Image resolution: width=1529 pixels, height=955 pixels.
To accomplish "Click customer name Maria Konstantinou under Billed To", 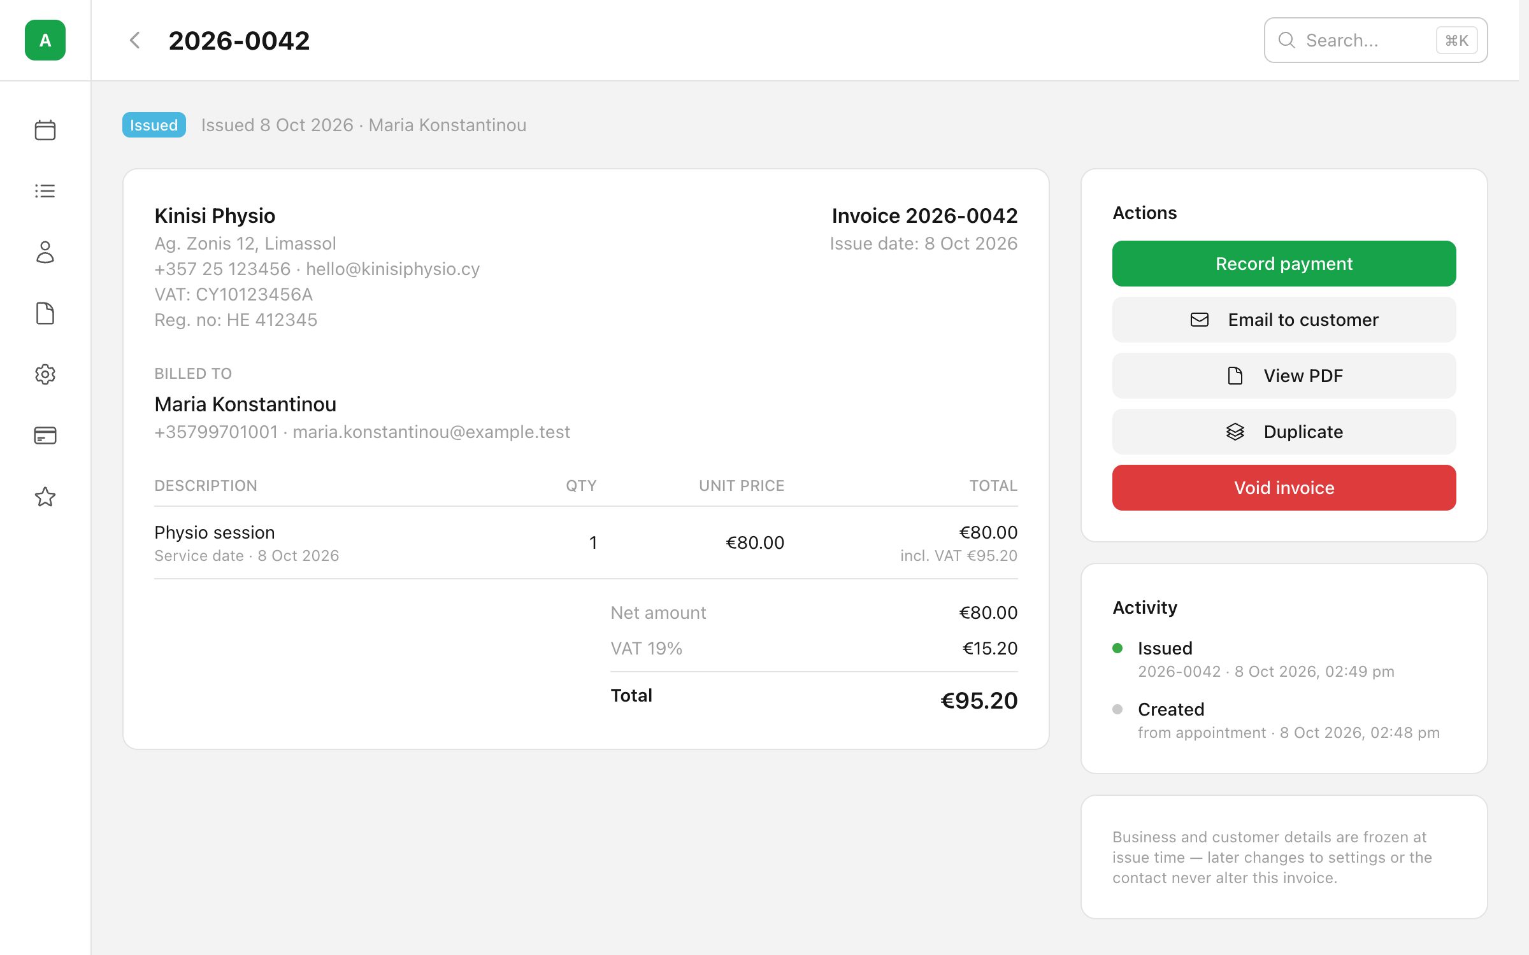I will click(x=245, y=404).
